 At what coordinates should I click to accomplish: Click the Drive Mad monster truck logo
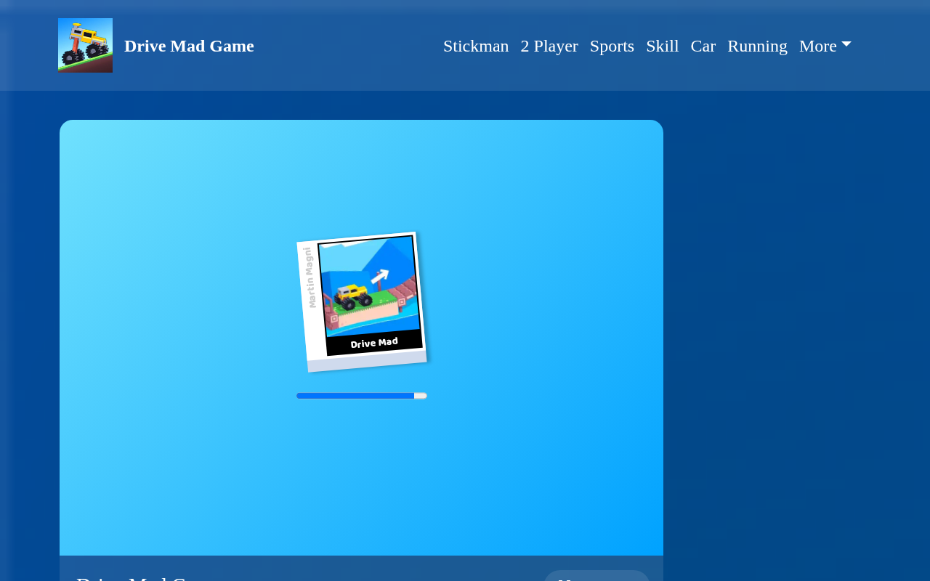click(85, 45)
